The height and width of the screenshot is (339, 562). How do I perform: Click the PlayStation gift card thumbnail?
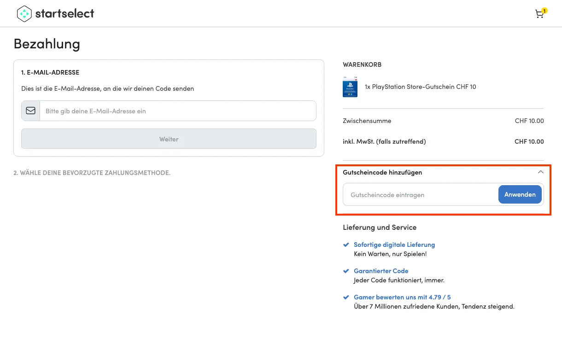point(350,87)
